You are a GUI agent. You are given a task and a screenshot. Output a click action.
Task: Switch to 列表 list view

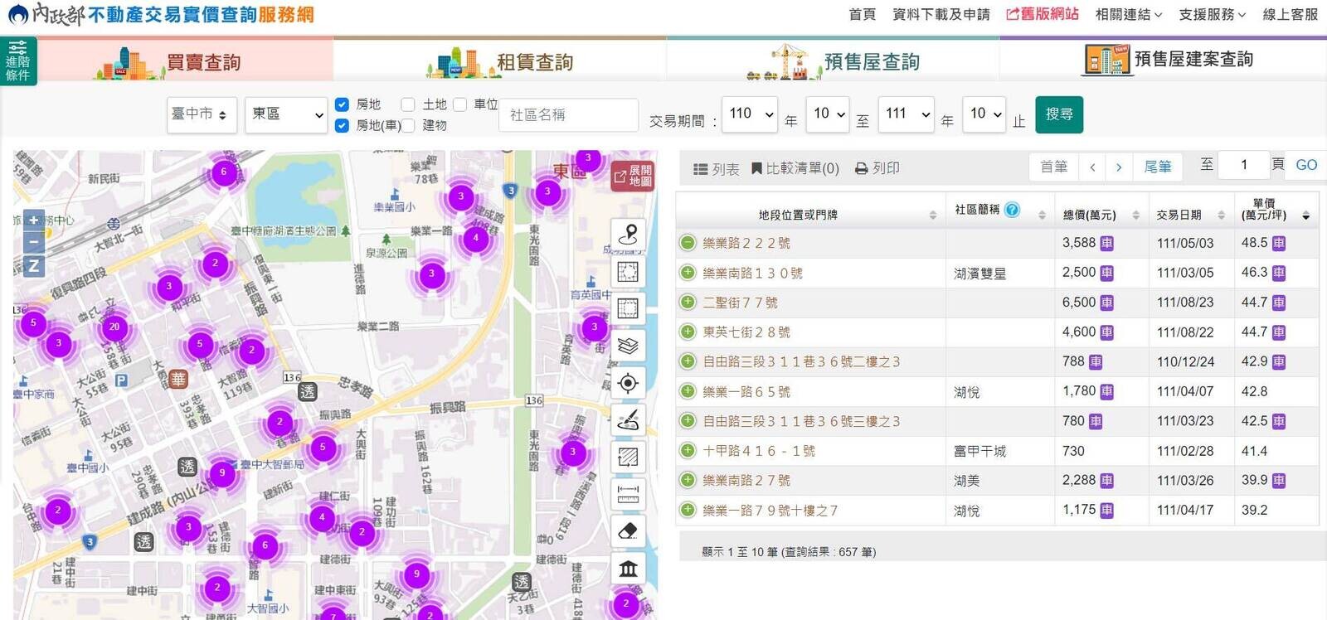click(x=716, y=168)
